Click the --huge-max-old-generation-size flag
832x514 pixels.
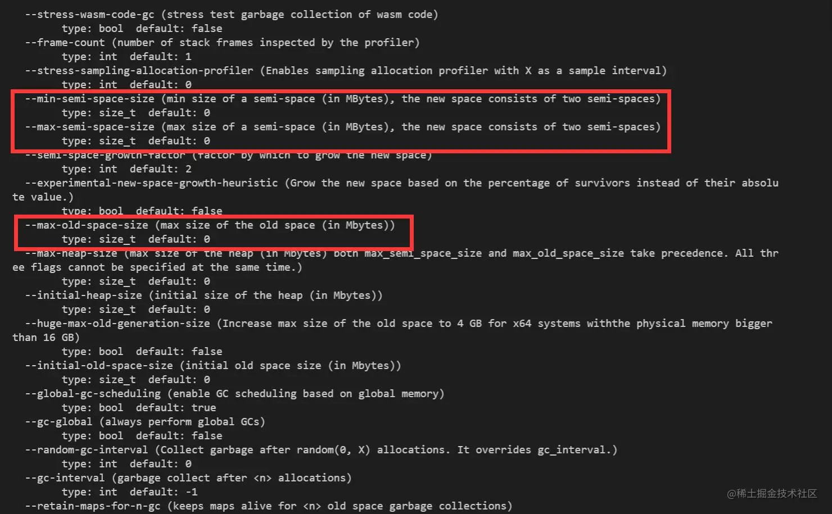coord(117,324)
